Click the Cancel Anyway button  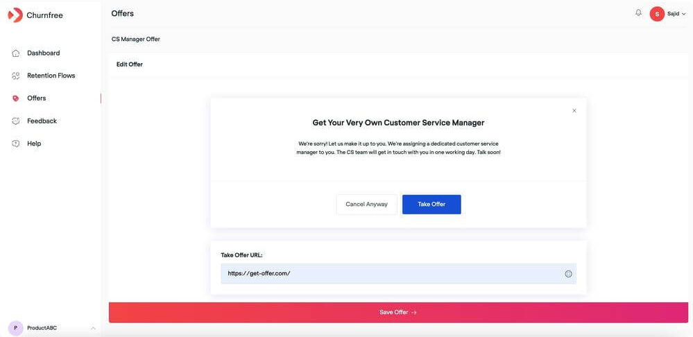pos(366,205)
